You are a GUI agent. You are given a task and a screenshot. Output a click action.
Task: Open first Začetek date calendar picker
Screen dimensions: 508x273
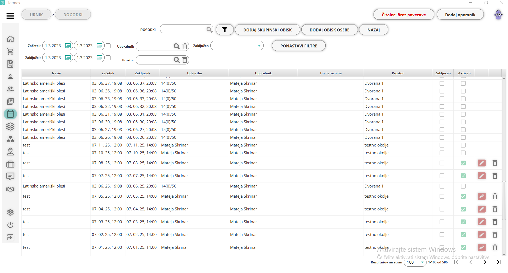(68, 46)
